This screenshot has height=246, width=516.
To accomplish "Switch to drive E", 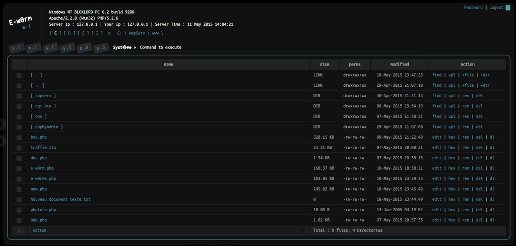I will [83, 33].
